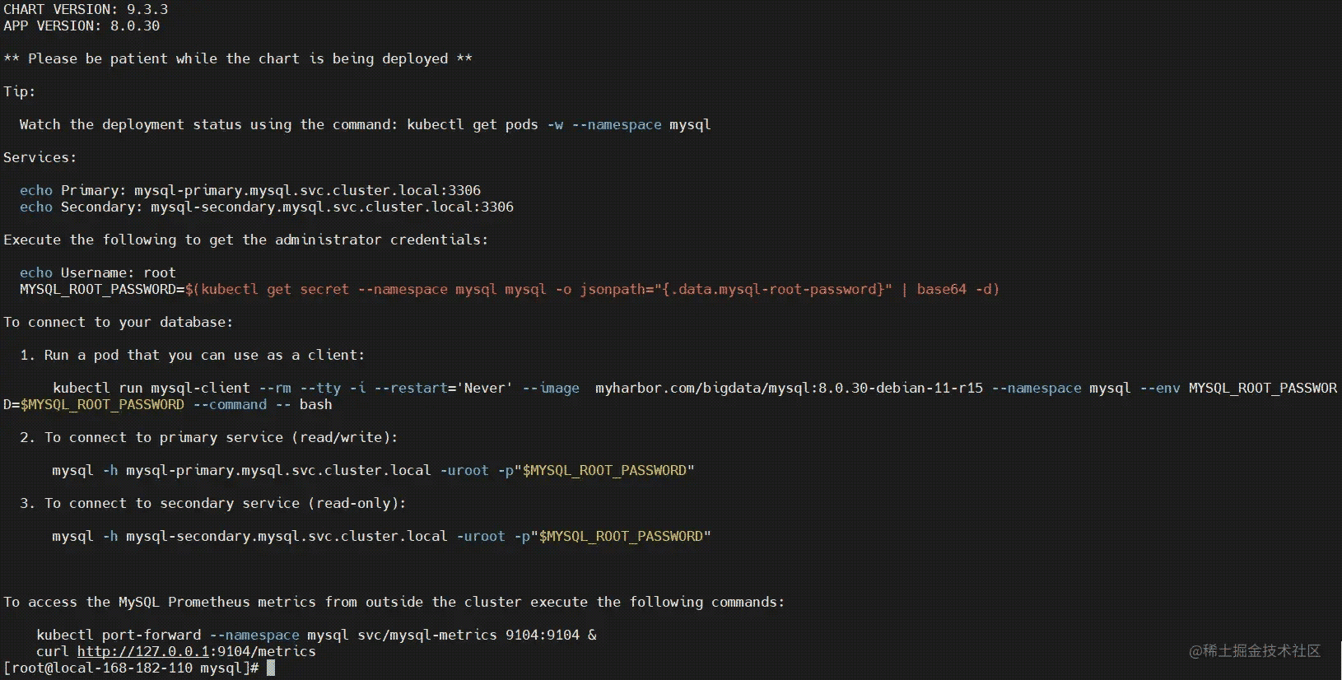Click the [root@local-168-182-110 mysql]# prompt text

(131, 668)
